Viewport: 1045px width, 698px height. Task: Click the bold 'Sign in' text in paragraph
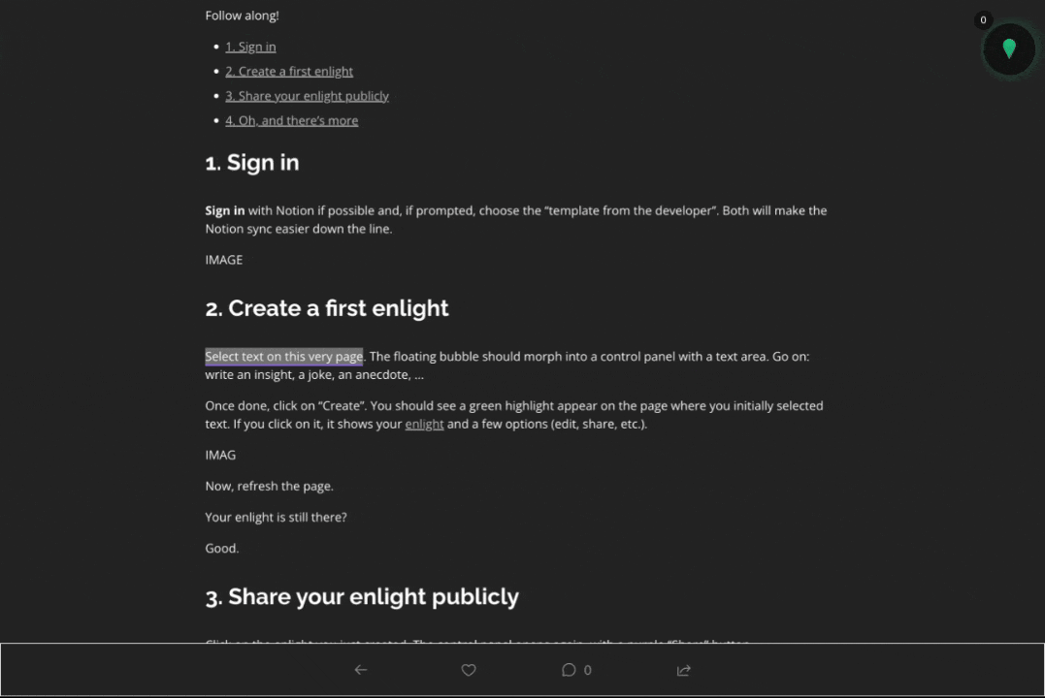click(x=224, y=210)
